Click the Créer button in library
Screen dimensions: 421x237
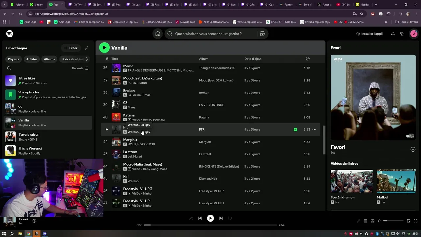point(71,48)
